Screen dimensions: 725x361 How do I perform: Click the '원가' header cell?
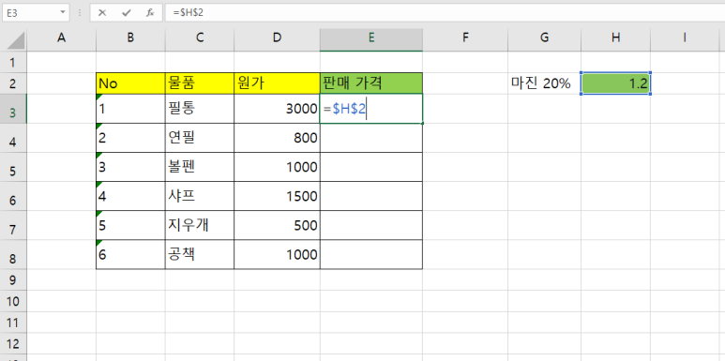tap(277, 83)
